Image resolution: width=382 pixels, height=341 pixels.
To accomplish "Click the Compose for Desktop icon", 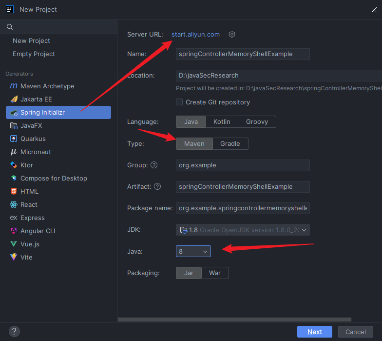I will [x=14, y=178].
